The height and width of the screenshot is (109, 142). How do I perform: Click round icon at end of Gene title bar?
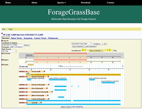tap(41, 102)
